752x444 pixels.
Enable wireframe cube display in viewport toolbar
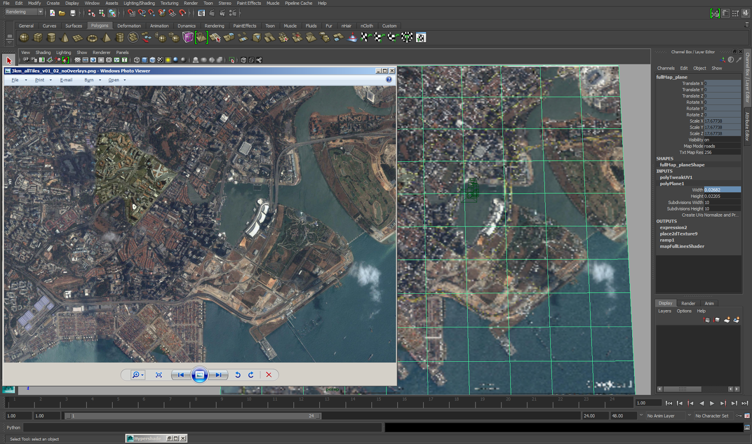(x=137, y=60)
